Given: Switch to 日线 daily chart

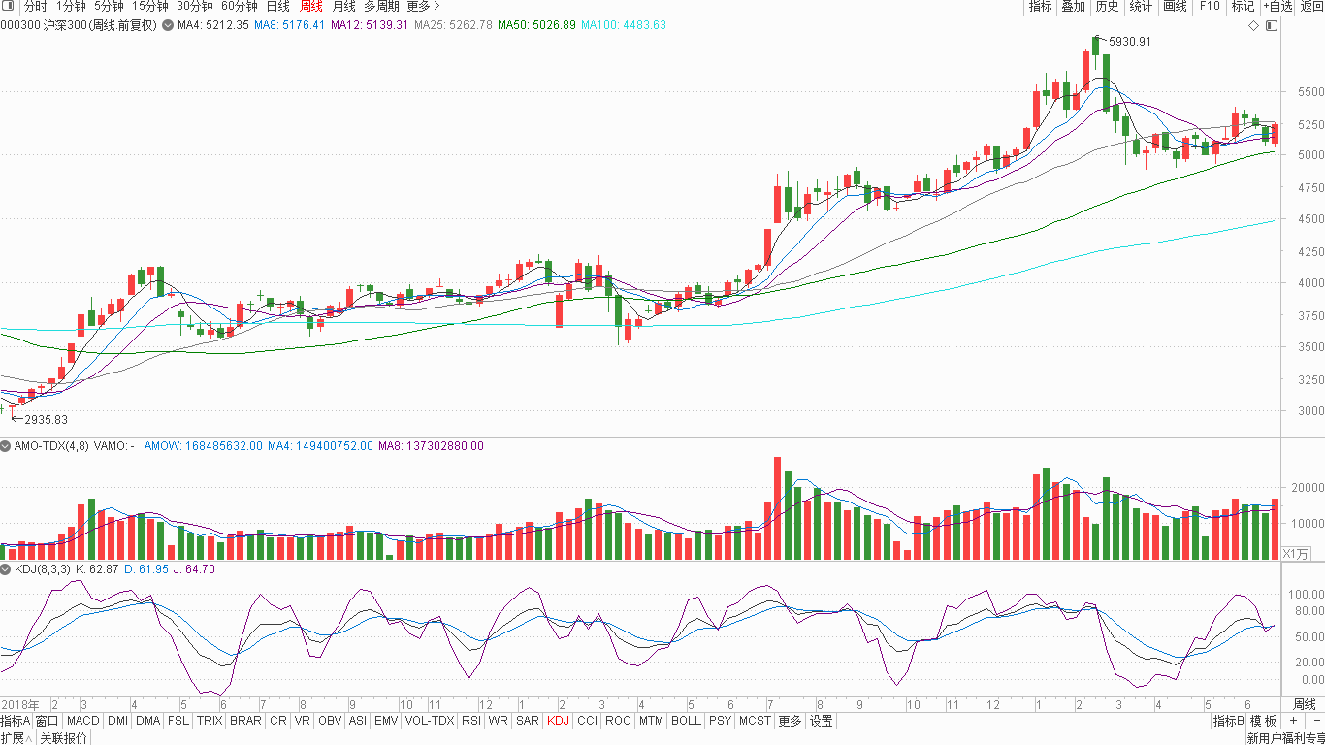Looking at the screenshot, I should coord(278,6).
